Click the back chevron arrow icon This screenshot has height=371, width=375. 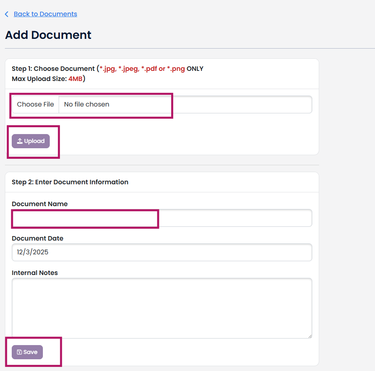[6, 14]
